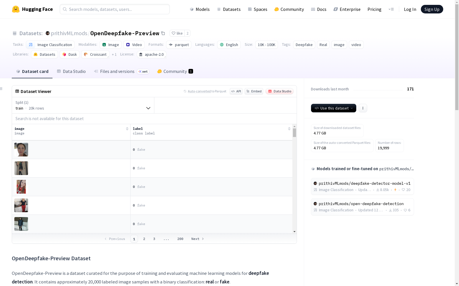Click the Datasets stack icon beside the title
Viewport: 459px width, 286px height.
click(x=15, y=33)
